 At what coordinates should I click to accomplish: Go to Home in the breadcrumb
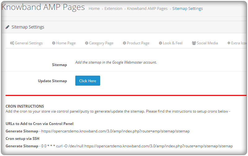tap(94, 9)
